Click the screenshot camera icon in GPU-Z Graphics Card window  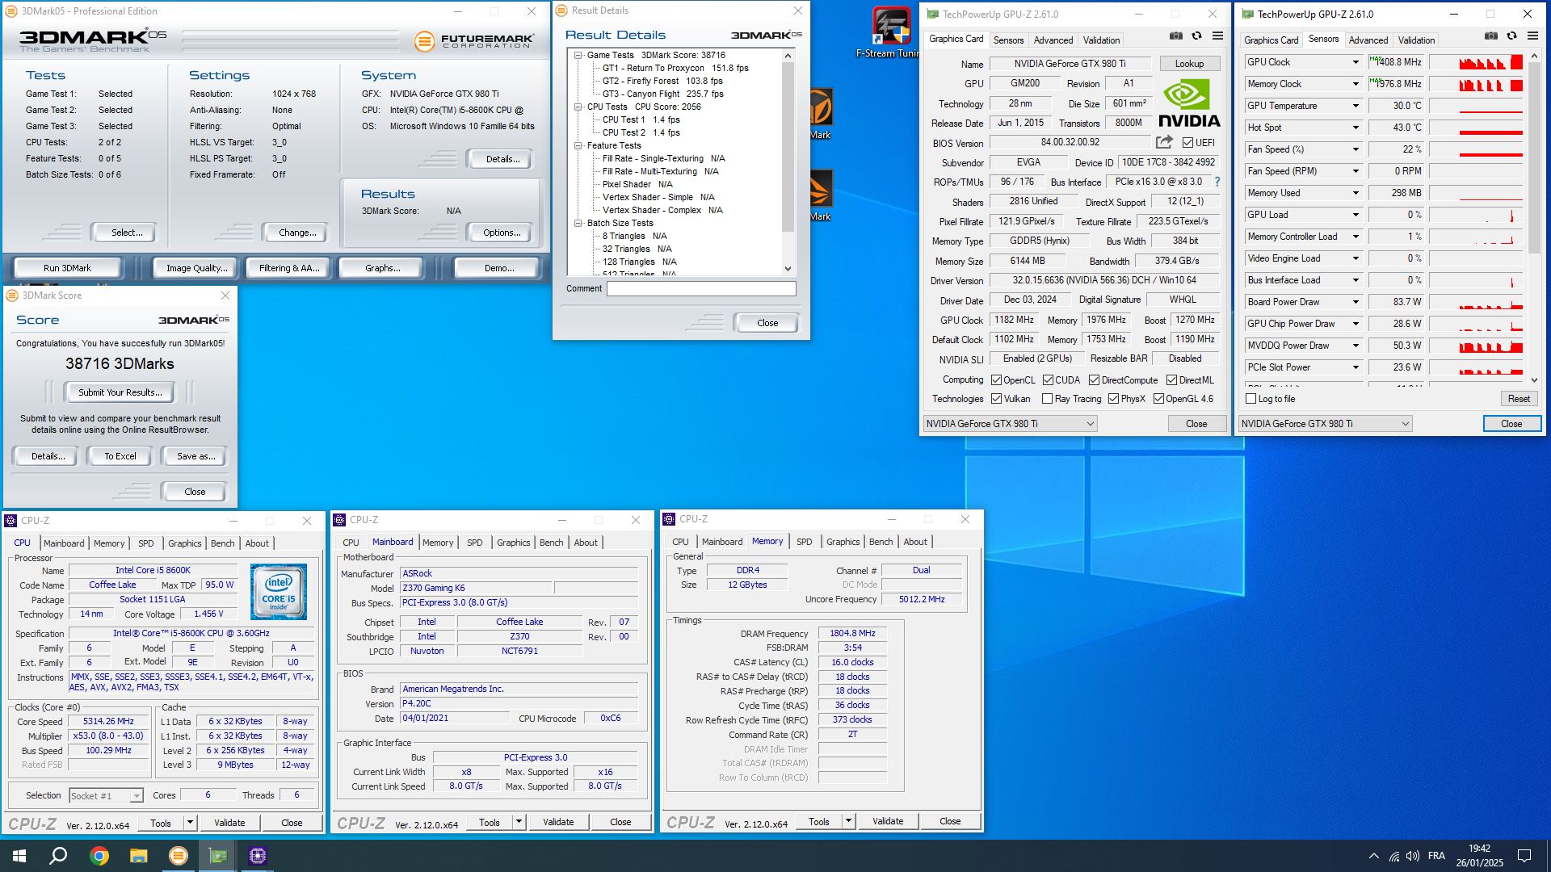(x=1176, y=36)
